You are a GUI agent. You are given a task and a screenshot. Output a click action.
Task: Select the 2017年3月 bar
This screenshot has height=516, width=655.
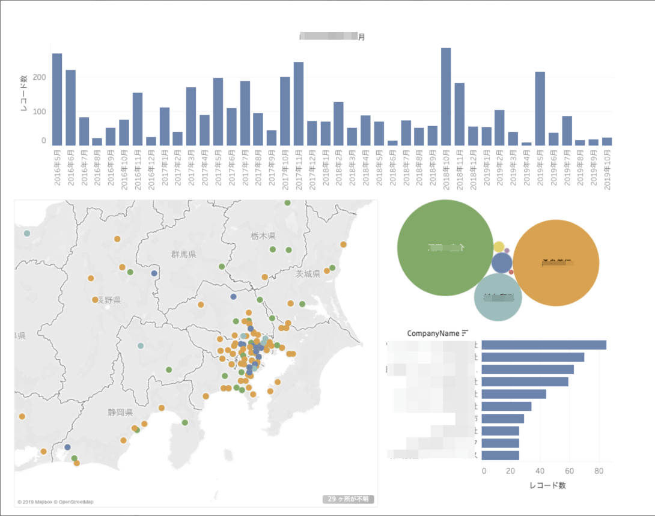click(x=191, y=116)
